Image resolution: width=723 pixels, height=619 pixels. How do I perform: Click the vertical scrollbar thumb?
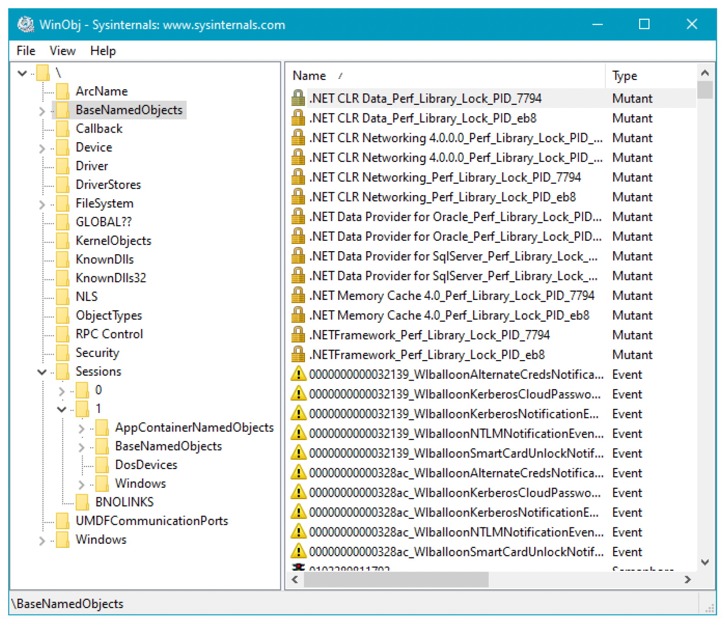click(x=705, y=90)
